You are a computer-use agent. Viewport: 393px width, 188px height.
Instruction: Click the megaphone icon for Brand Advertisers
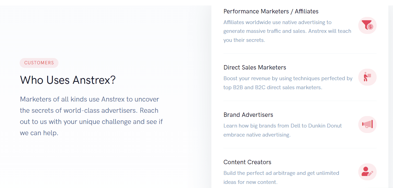click(x=367, y=125)
